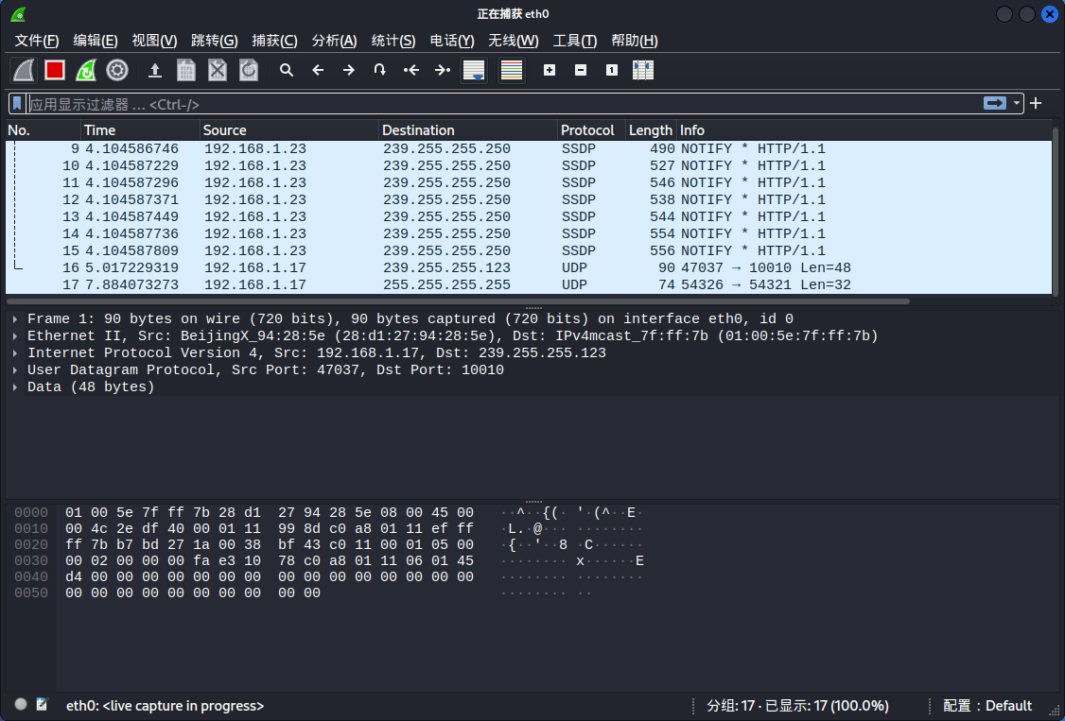
Task: Click the close capture file icon
Action: (x=218, y=70)
